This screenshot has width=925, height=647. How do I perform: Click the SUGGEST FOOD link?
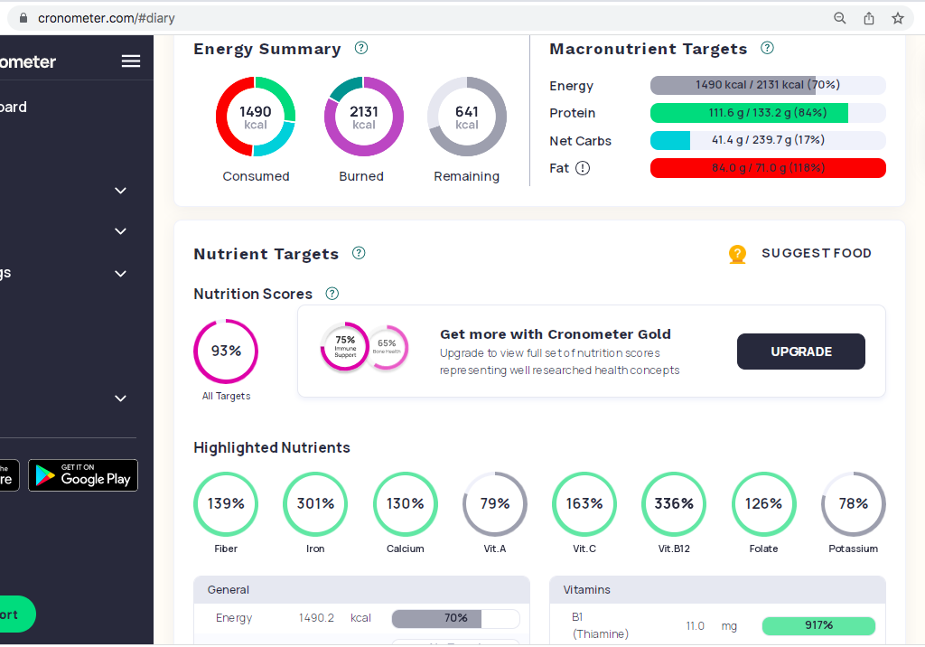816,253
